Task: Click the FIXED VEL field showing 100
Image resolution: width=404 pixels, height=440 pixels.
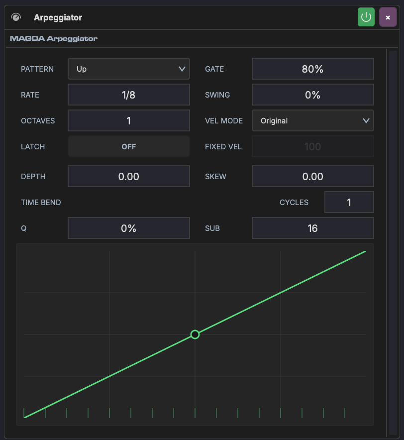Action: pos(312,146)
